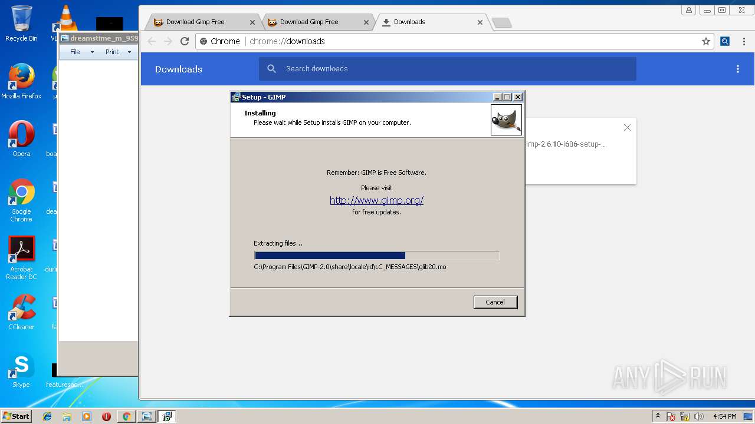The image size is (755, 424).
Task: Launch Google Chrome desktop shortcut
Action: click(21, 200)
